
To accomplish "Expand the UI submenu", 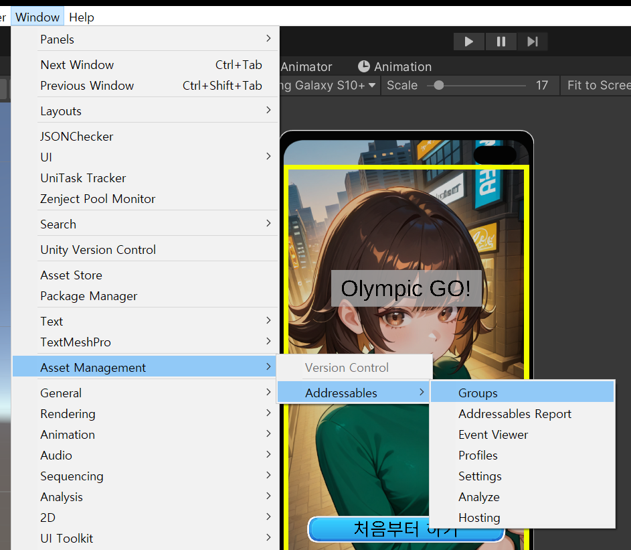I will 146,157.
